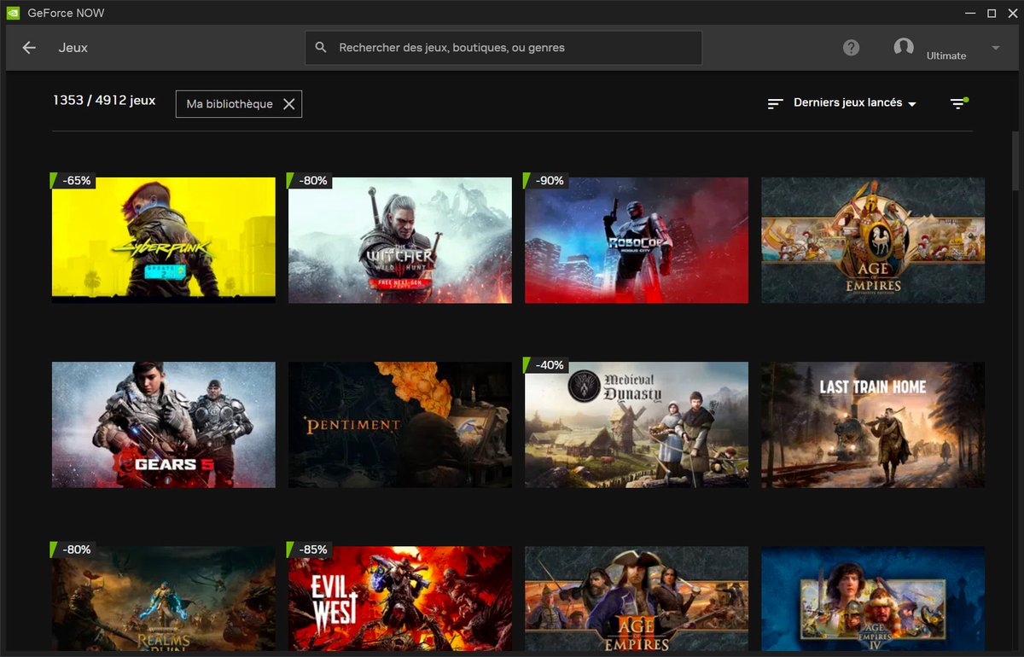
Task: Click the Ultimate membership label
Action: [946, 55]
